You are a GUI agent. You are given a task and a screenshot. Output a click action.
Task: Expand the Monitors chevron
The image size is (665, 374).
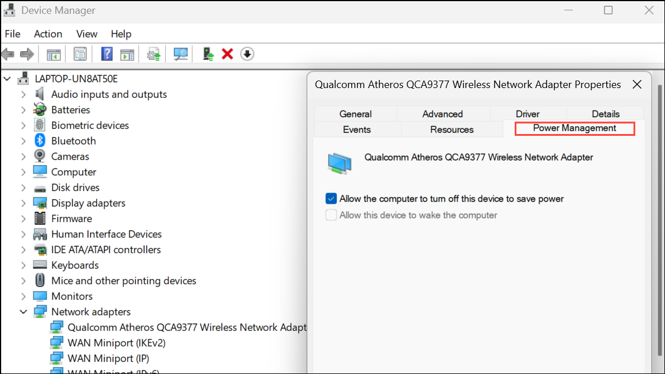coord(24,296)
